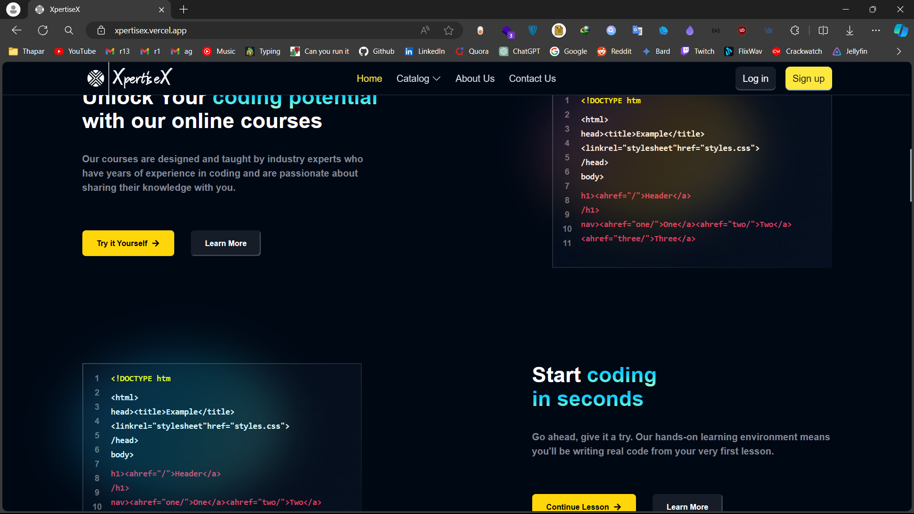Open the Copilot sidebar icon
Screen dimensions: 914x514
[900, 30]
